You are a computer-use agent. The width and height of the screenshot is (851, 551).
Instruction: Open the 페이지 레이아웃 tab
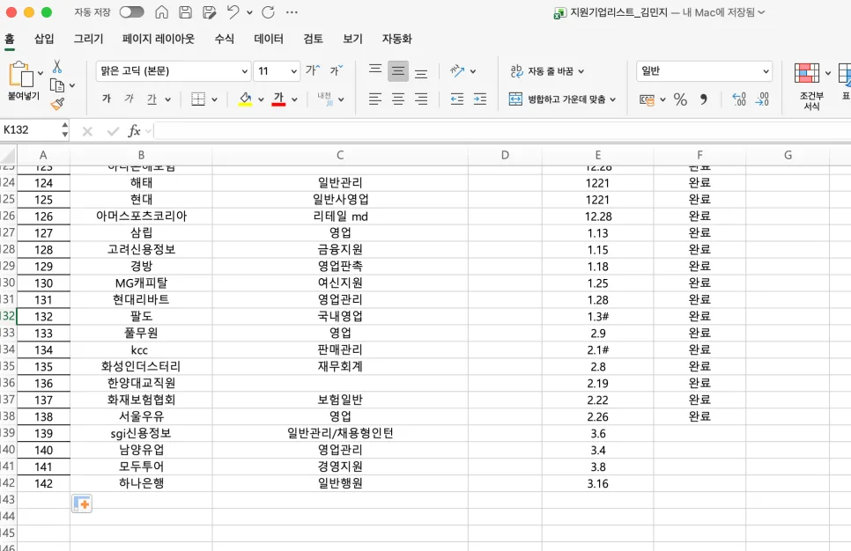coord(159,39)
